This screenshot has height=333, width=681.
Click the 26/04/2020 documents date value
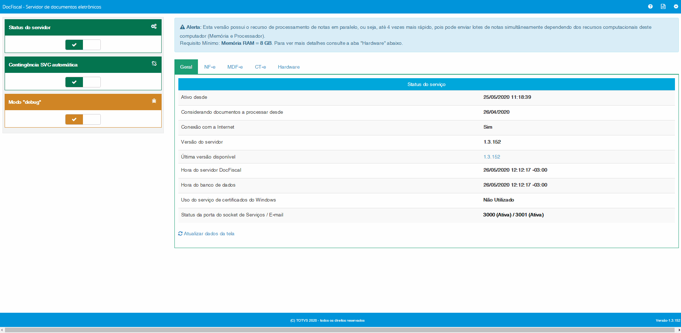click(x=496, y=112)
